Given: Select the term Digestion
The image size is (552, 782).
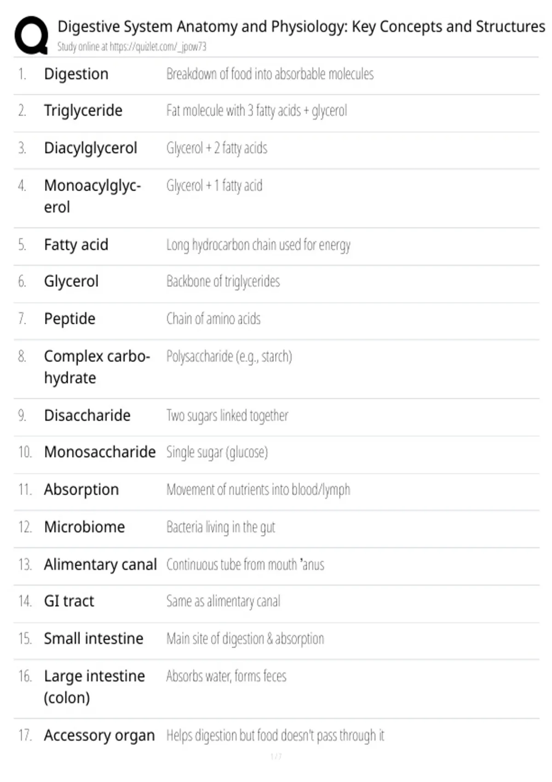Looking at the screenshot, I should point(76,74).
